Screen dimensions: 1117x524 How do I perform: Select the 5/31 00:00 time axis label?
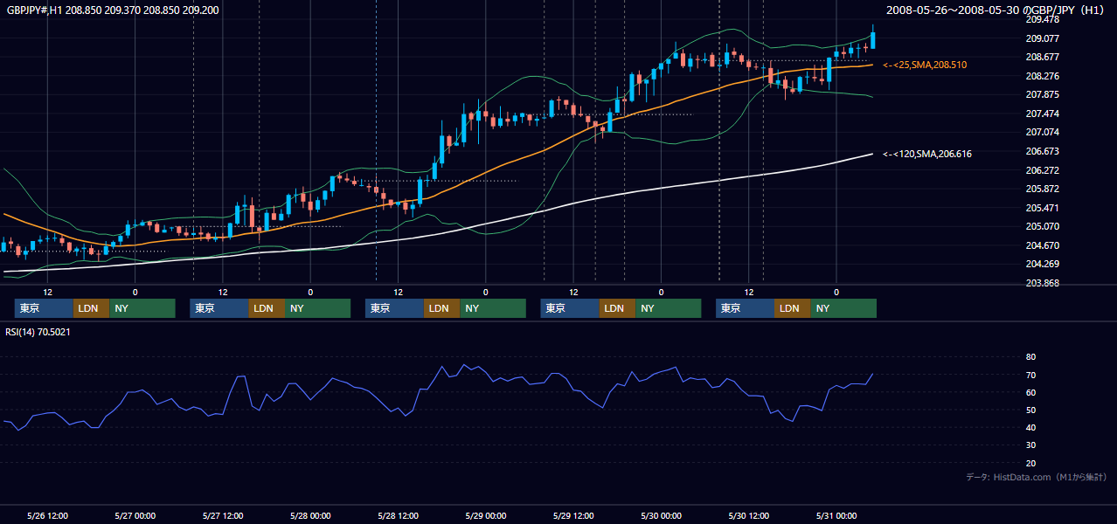[836, 515]
